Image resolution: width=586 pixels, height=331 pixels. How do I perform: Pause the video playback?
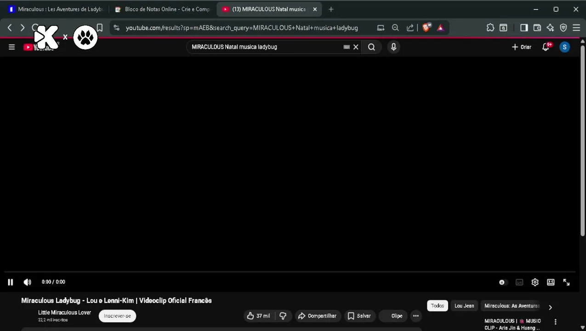click(x=10, y=282)
